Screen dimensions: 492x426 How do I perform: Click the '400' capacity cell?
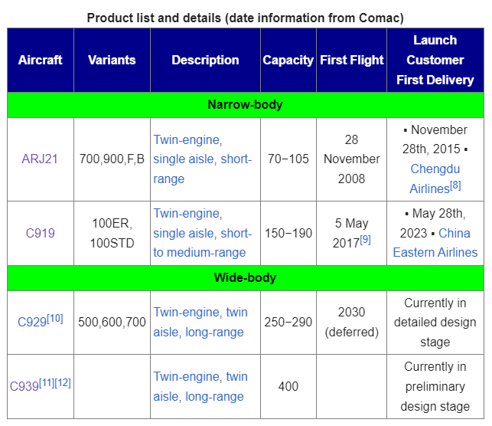(288, 386)
